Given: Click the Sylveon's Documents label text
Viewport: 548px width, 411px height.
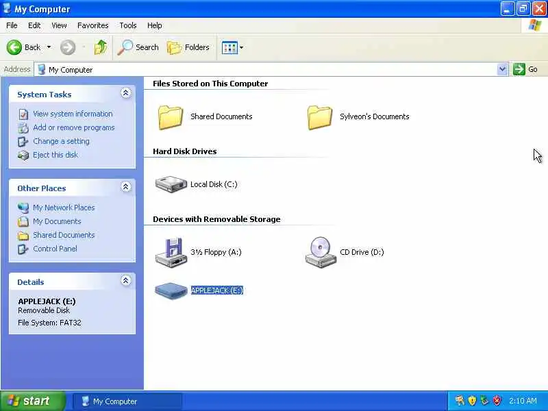Looking at the screenshot, I should (x=374, y=116).
